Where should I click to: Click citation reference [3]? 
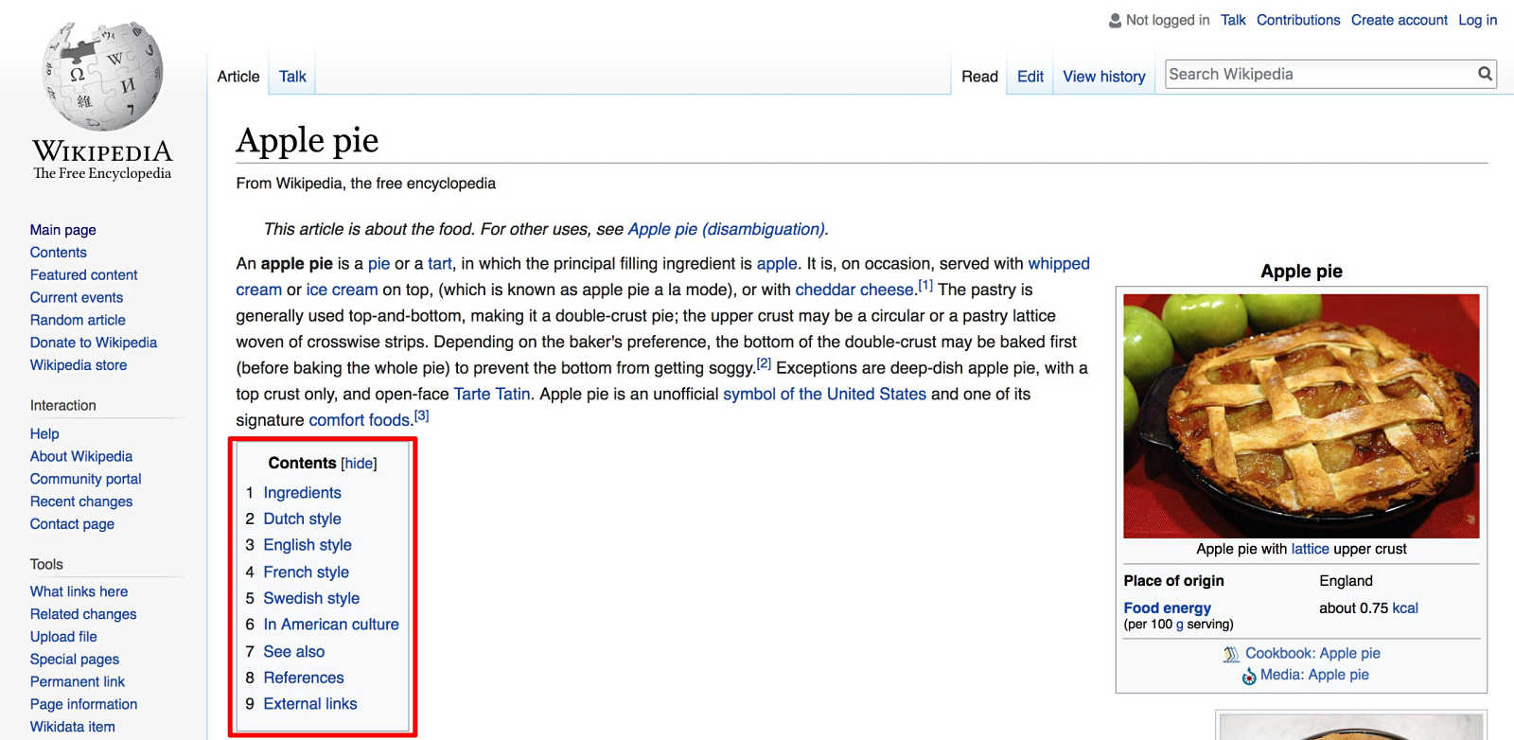[421, 415]
